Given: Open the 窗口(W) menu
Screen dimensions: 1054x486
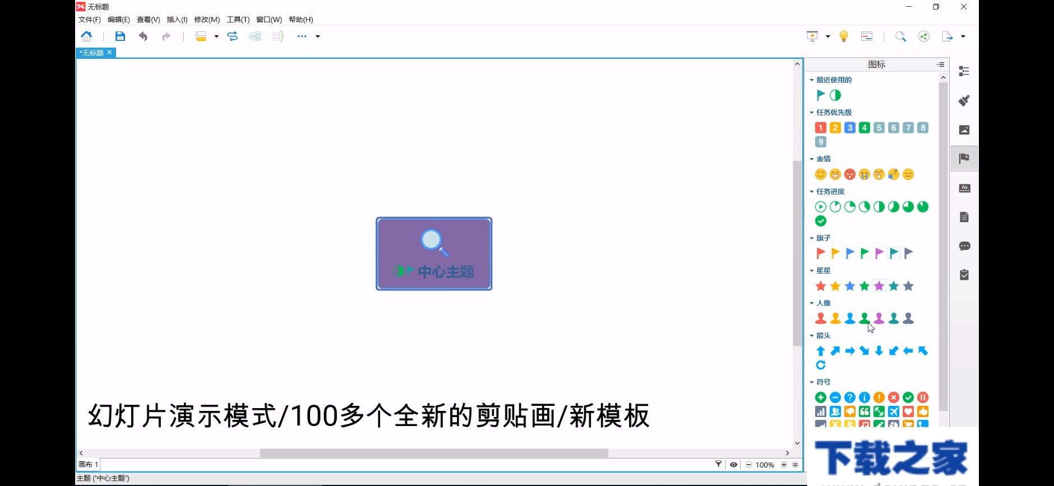Looking at the screenshot, I should [x=269, y=20].
